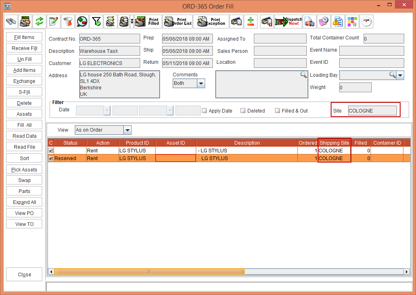Click the green refresh arrows icon

pos(39,22)
